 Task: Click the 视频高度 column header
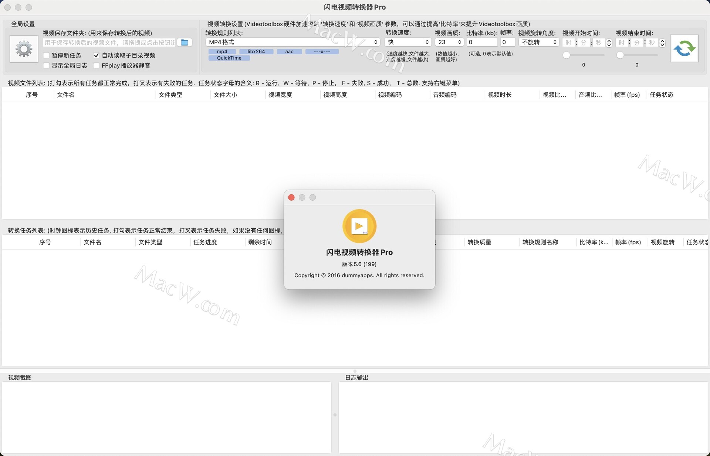(347, 95)
